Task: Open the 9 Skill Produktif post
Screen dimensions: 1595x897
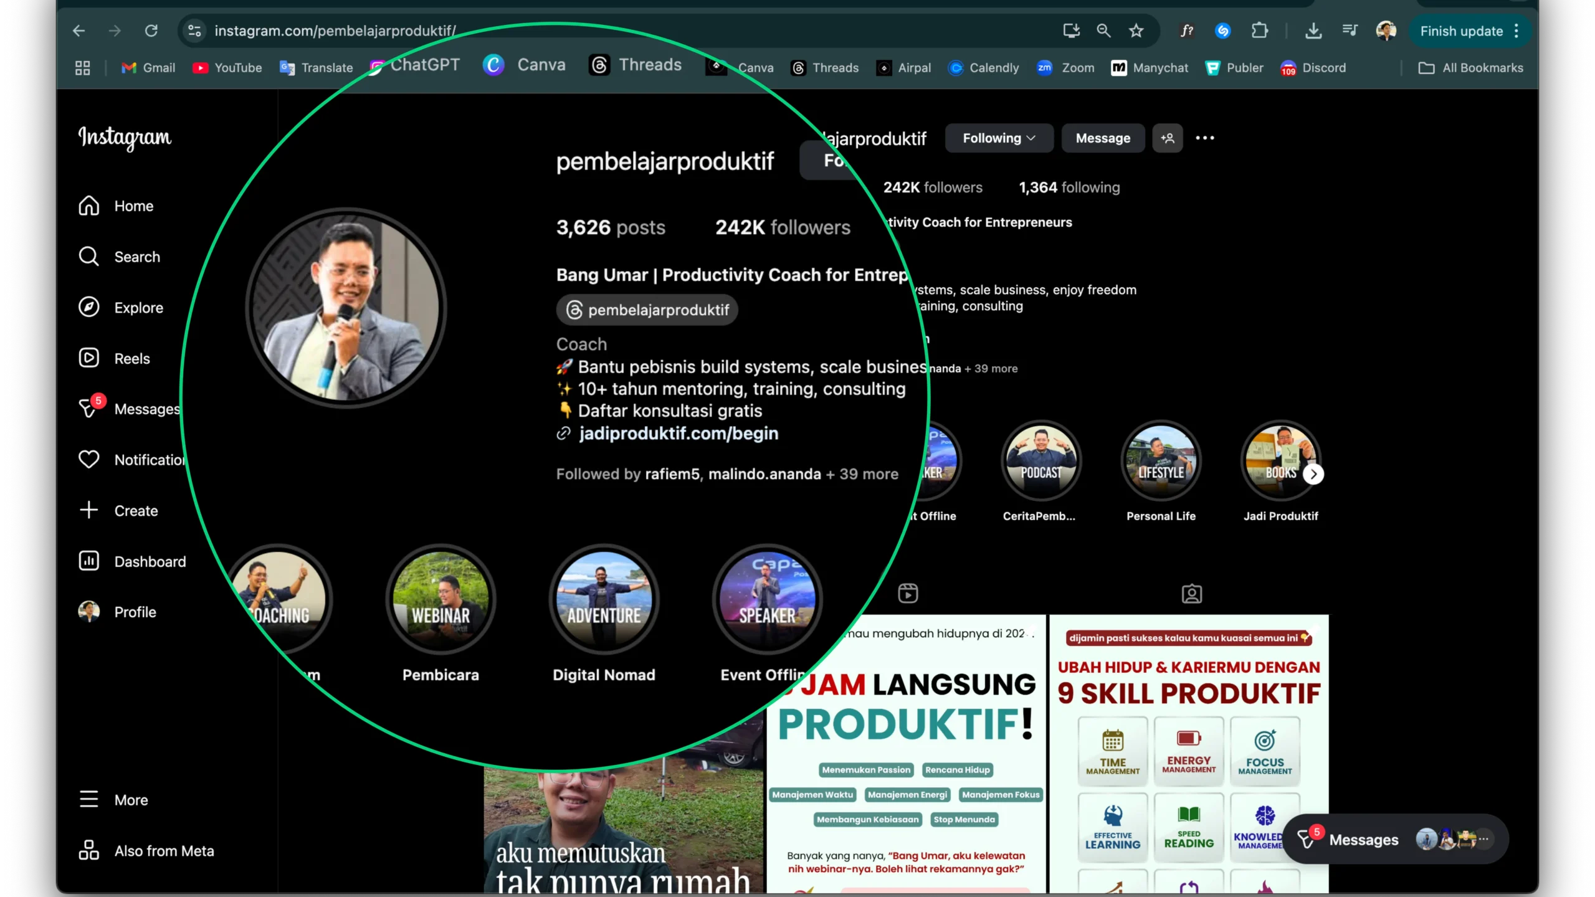Action: tap(1189, 754)
